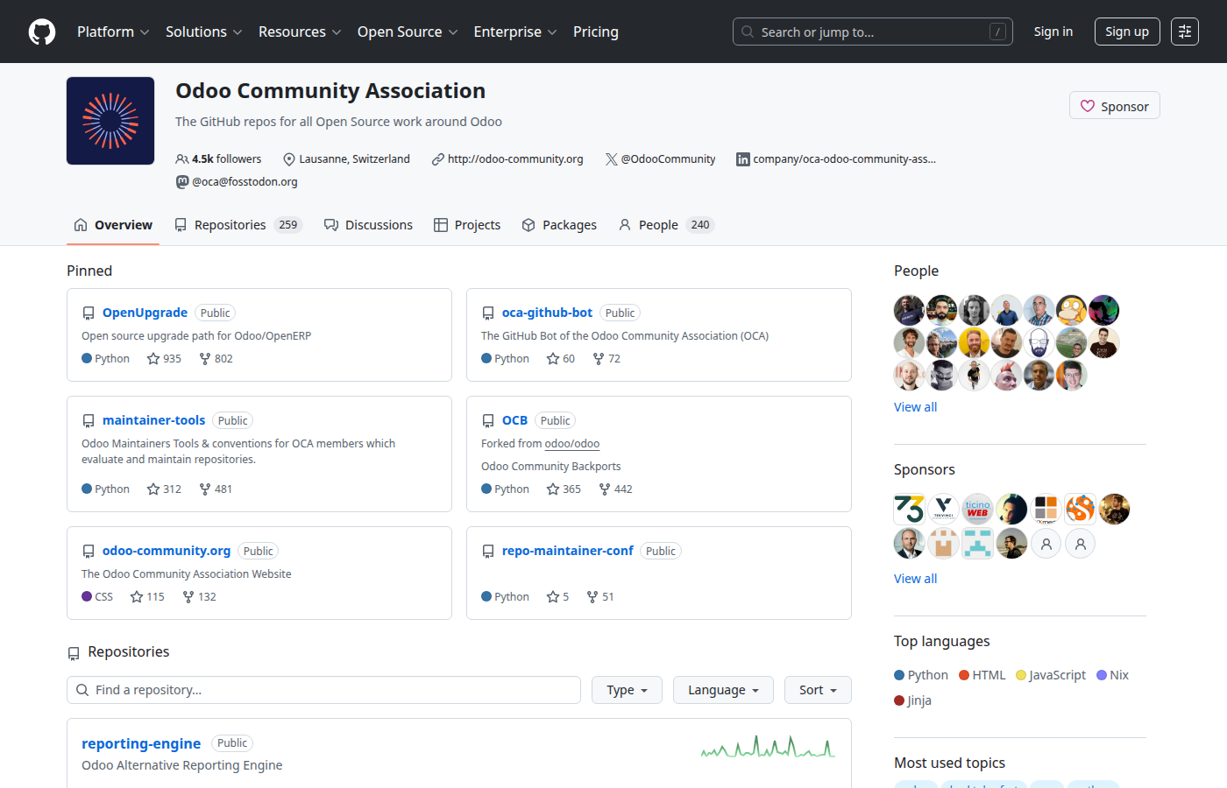Click the X icon next to @OdooCommunity
The image size is (1227, 788).
tap(610, 158)
